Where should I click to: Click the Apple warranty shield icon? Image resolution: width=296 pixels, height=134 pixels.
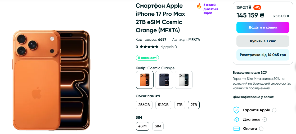pos(236,110)
